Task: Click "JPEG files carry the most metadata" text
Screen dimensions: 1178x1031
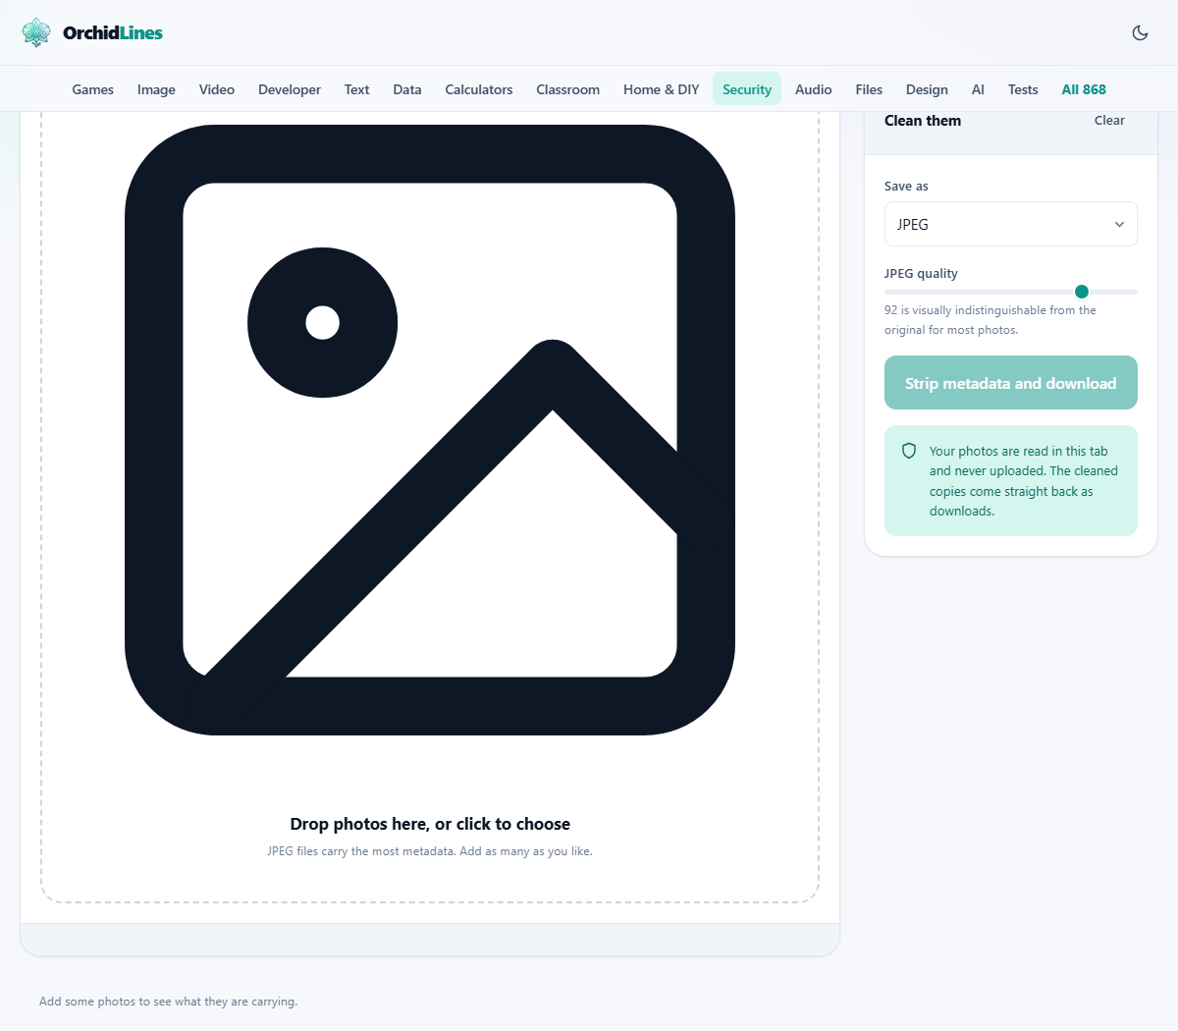Action: [x=430, y=851]
